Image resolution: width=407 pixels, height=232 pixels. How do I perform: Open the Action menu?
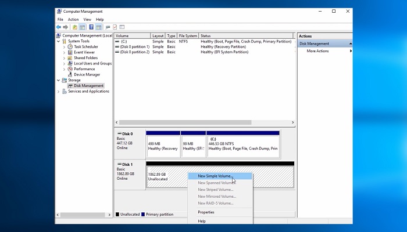(x=73, y=19)
